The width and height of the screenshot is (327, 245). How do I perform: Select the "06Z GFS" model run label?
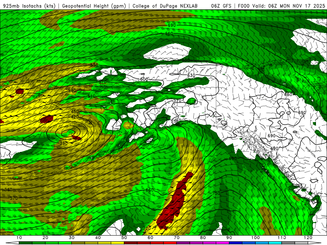coord(221,6)
